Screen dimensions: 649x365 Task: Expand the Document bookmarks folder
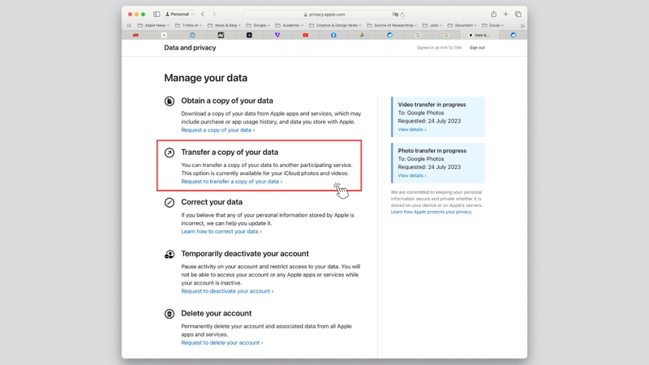pos(462,25)
